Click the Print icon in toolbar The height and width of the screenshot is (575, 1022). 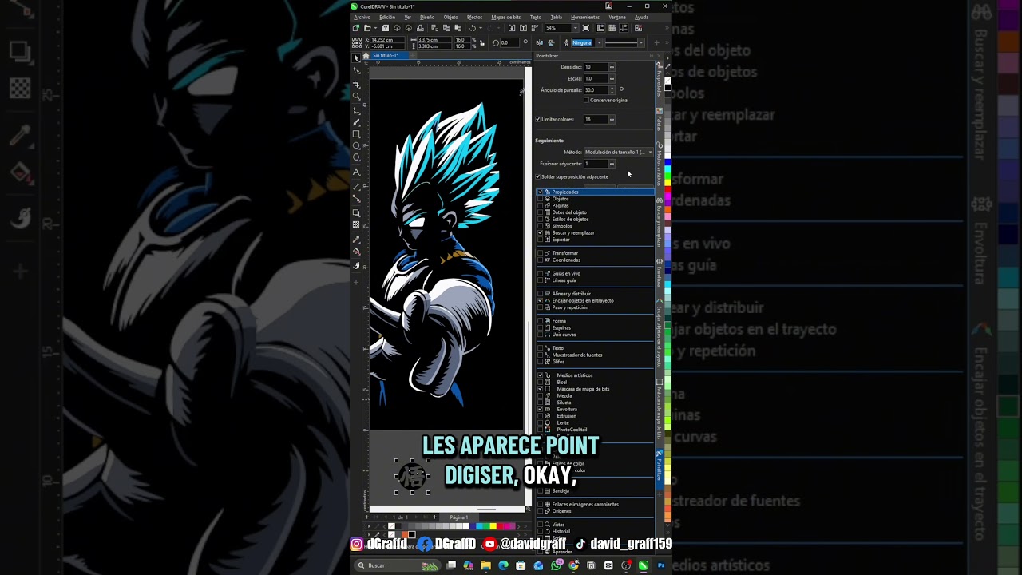[x=420, y=28]
